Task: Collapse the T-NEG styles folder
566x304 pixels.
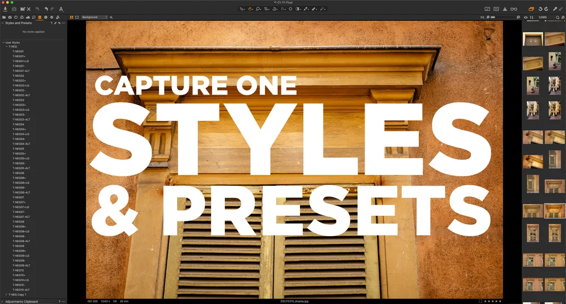Action: tap(6, 46)
